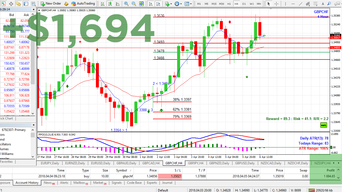
Task: Open the Experts terminal tab
Action: [152, 183]
